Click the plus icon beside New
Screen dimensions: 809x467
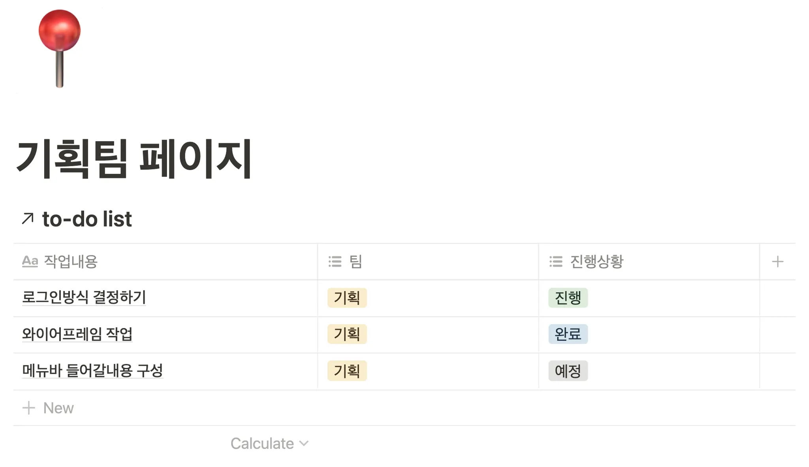pyautogui.click(x=29, y=408)
